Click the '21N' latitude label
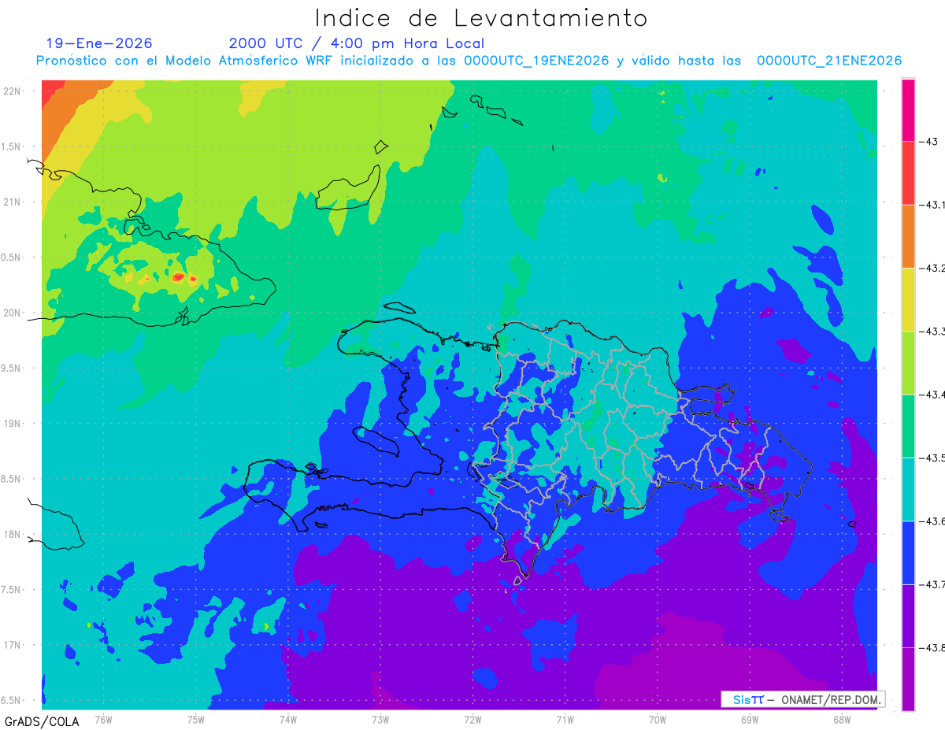 13,202
